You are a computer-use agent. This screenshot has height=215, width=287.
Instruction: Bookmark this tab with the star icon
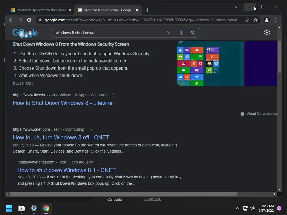(256, 20)
